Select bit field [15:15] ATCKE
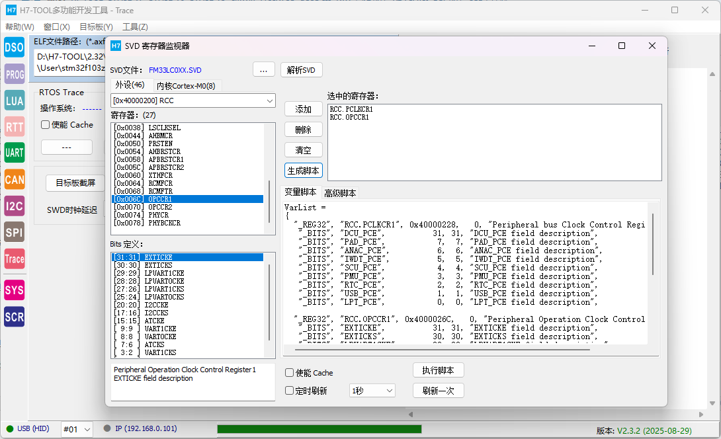This screenshot has height=439, width=721. [188, 321]
